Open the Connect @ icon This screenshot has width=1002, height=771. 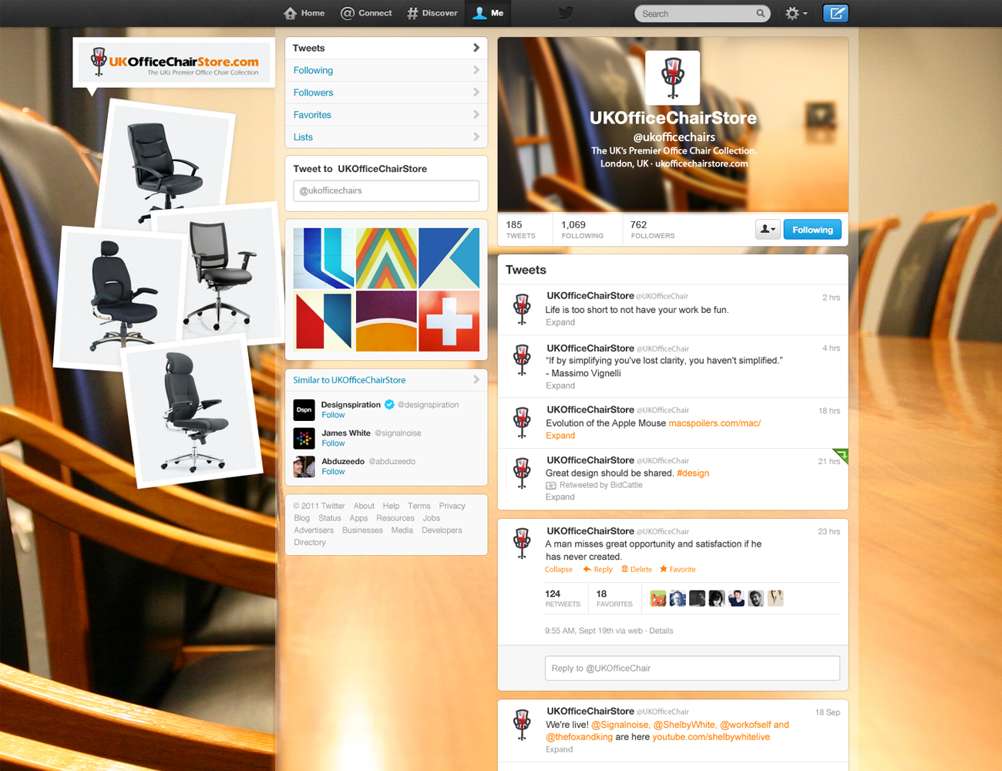pos(348,13)
